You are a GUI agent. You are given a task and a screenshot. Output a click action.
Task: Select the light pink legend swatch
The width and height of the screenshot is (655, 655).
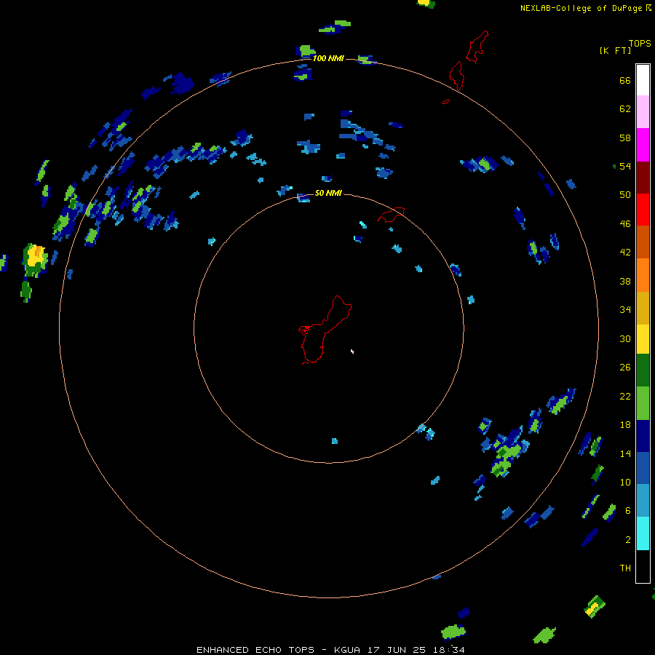pos(643,111)
